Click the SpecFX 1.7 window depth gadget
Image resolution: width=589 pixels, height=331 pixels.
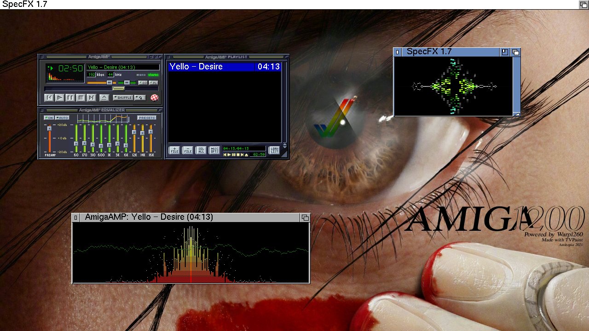[516, 52]
